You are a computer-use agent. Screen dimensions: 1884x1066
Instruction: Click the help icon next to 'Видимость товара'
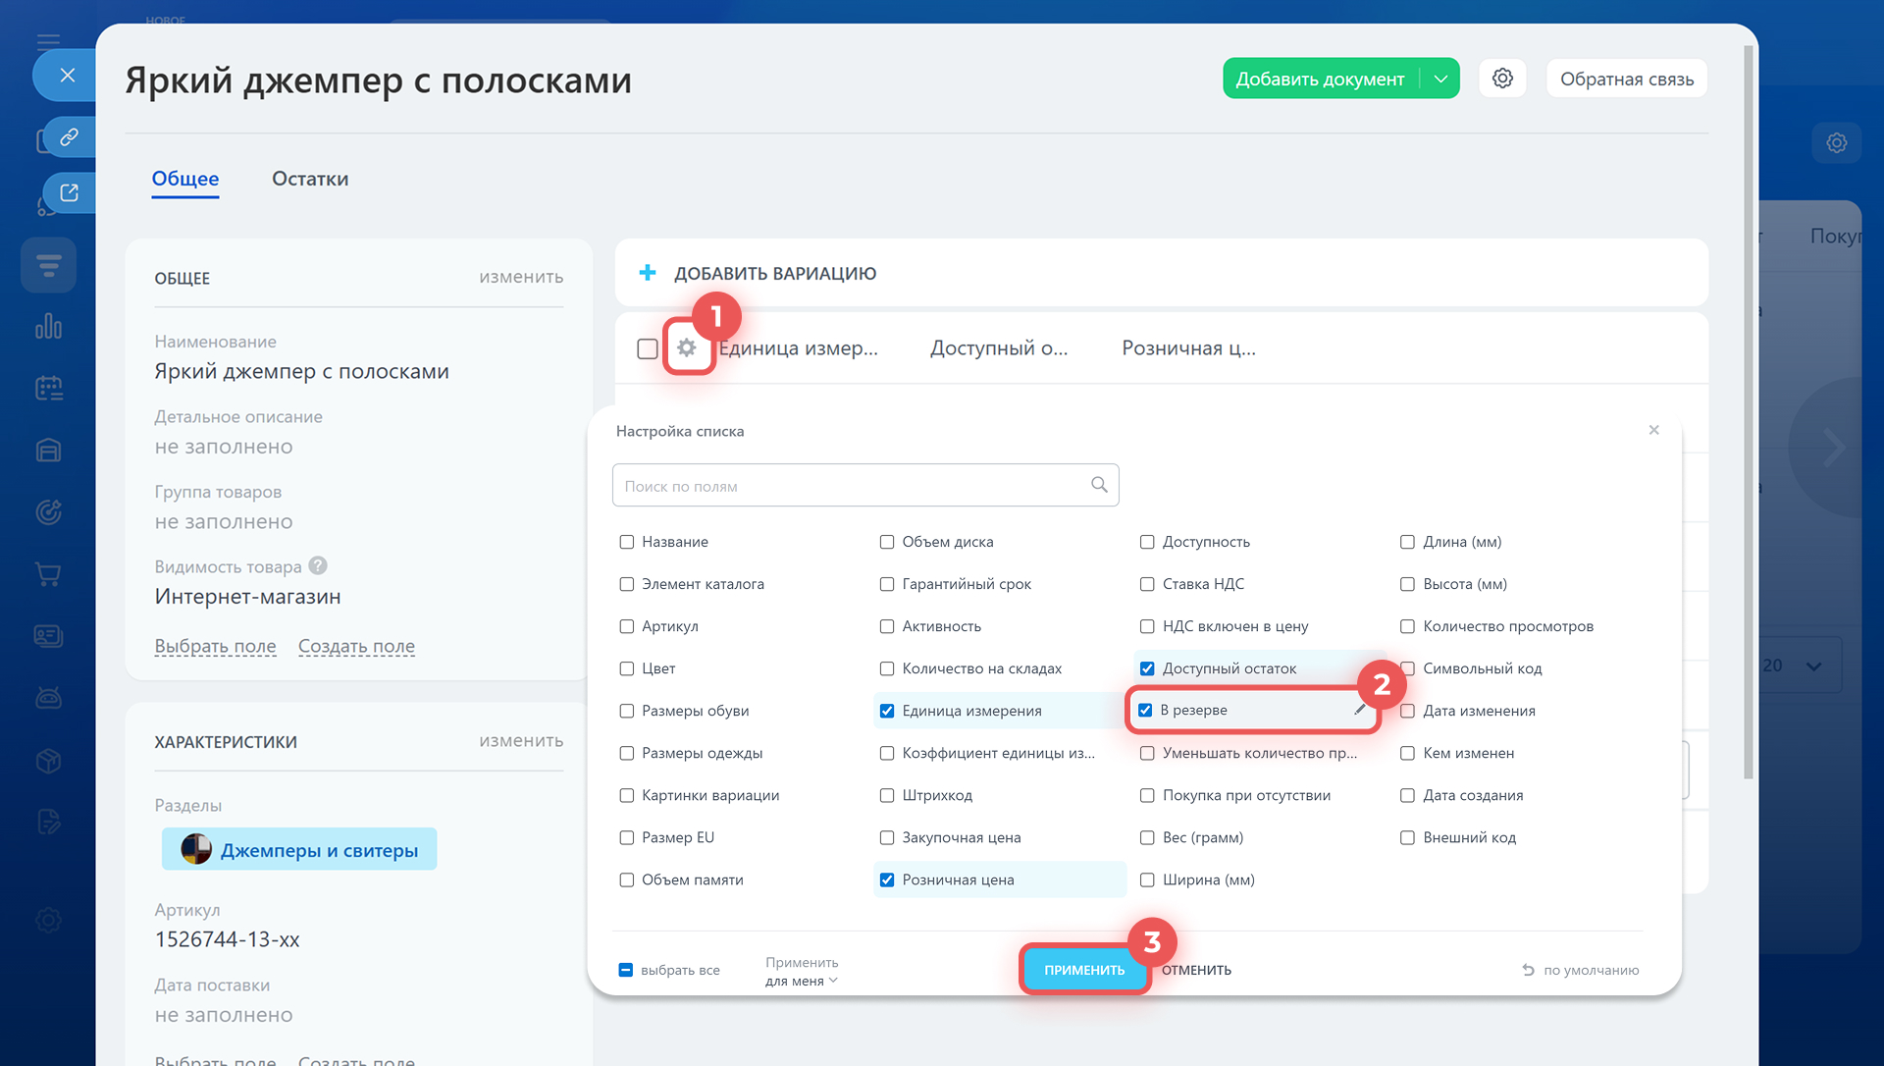pyautogui.click(x=318, y=566)
